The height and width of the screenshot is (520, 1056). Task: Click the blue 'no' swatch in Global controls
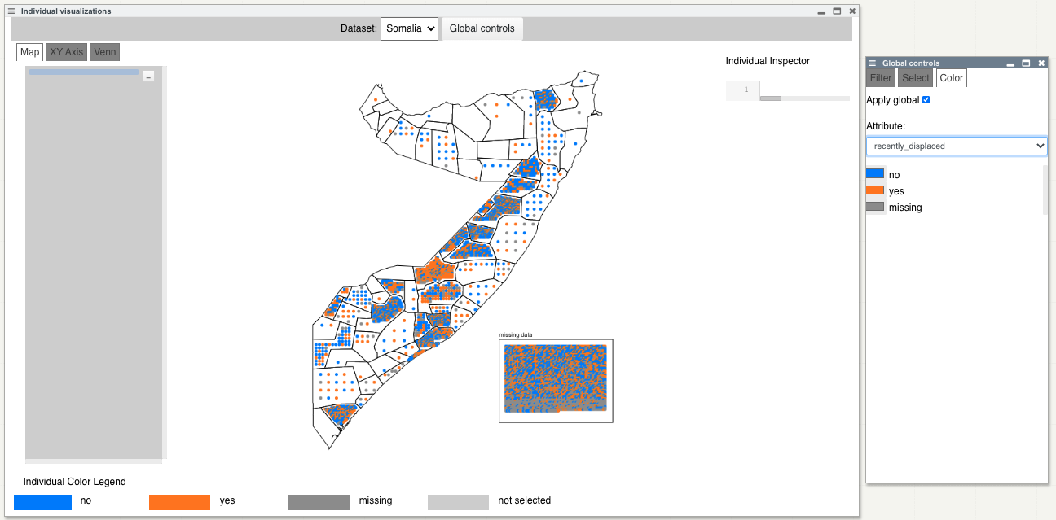pyautogui.click(x=875, y=174)
